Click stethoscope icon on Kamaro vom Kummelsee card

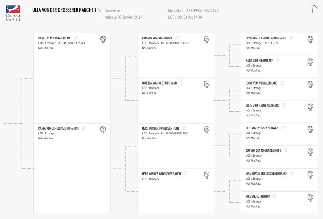[x=207, y=39]
